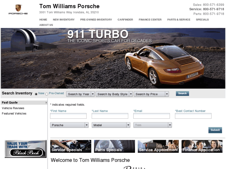This screenshot has height=169, width=226.
Task: Click the Welcome to Tom Williams Porsche heading
Action: [90, 160]
